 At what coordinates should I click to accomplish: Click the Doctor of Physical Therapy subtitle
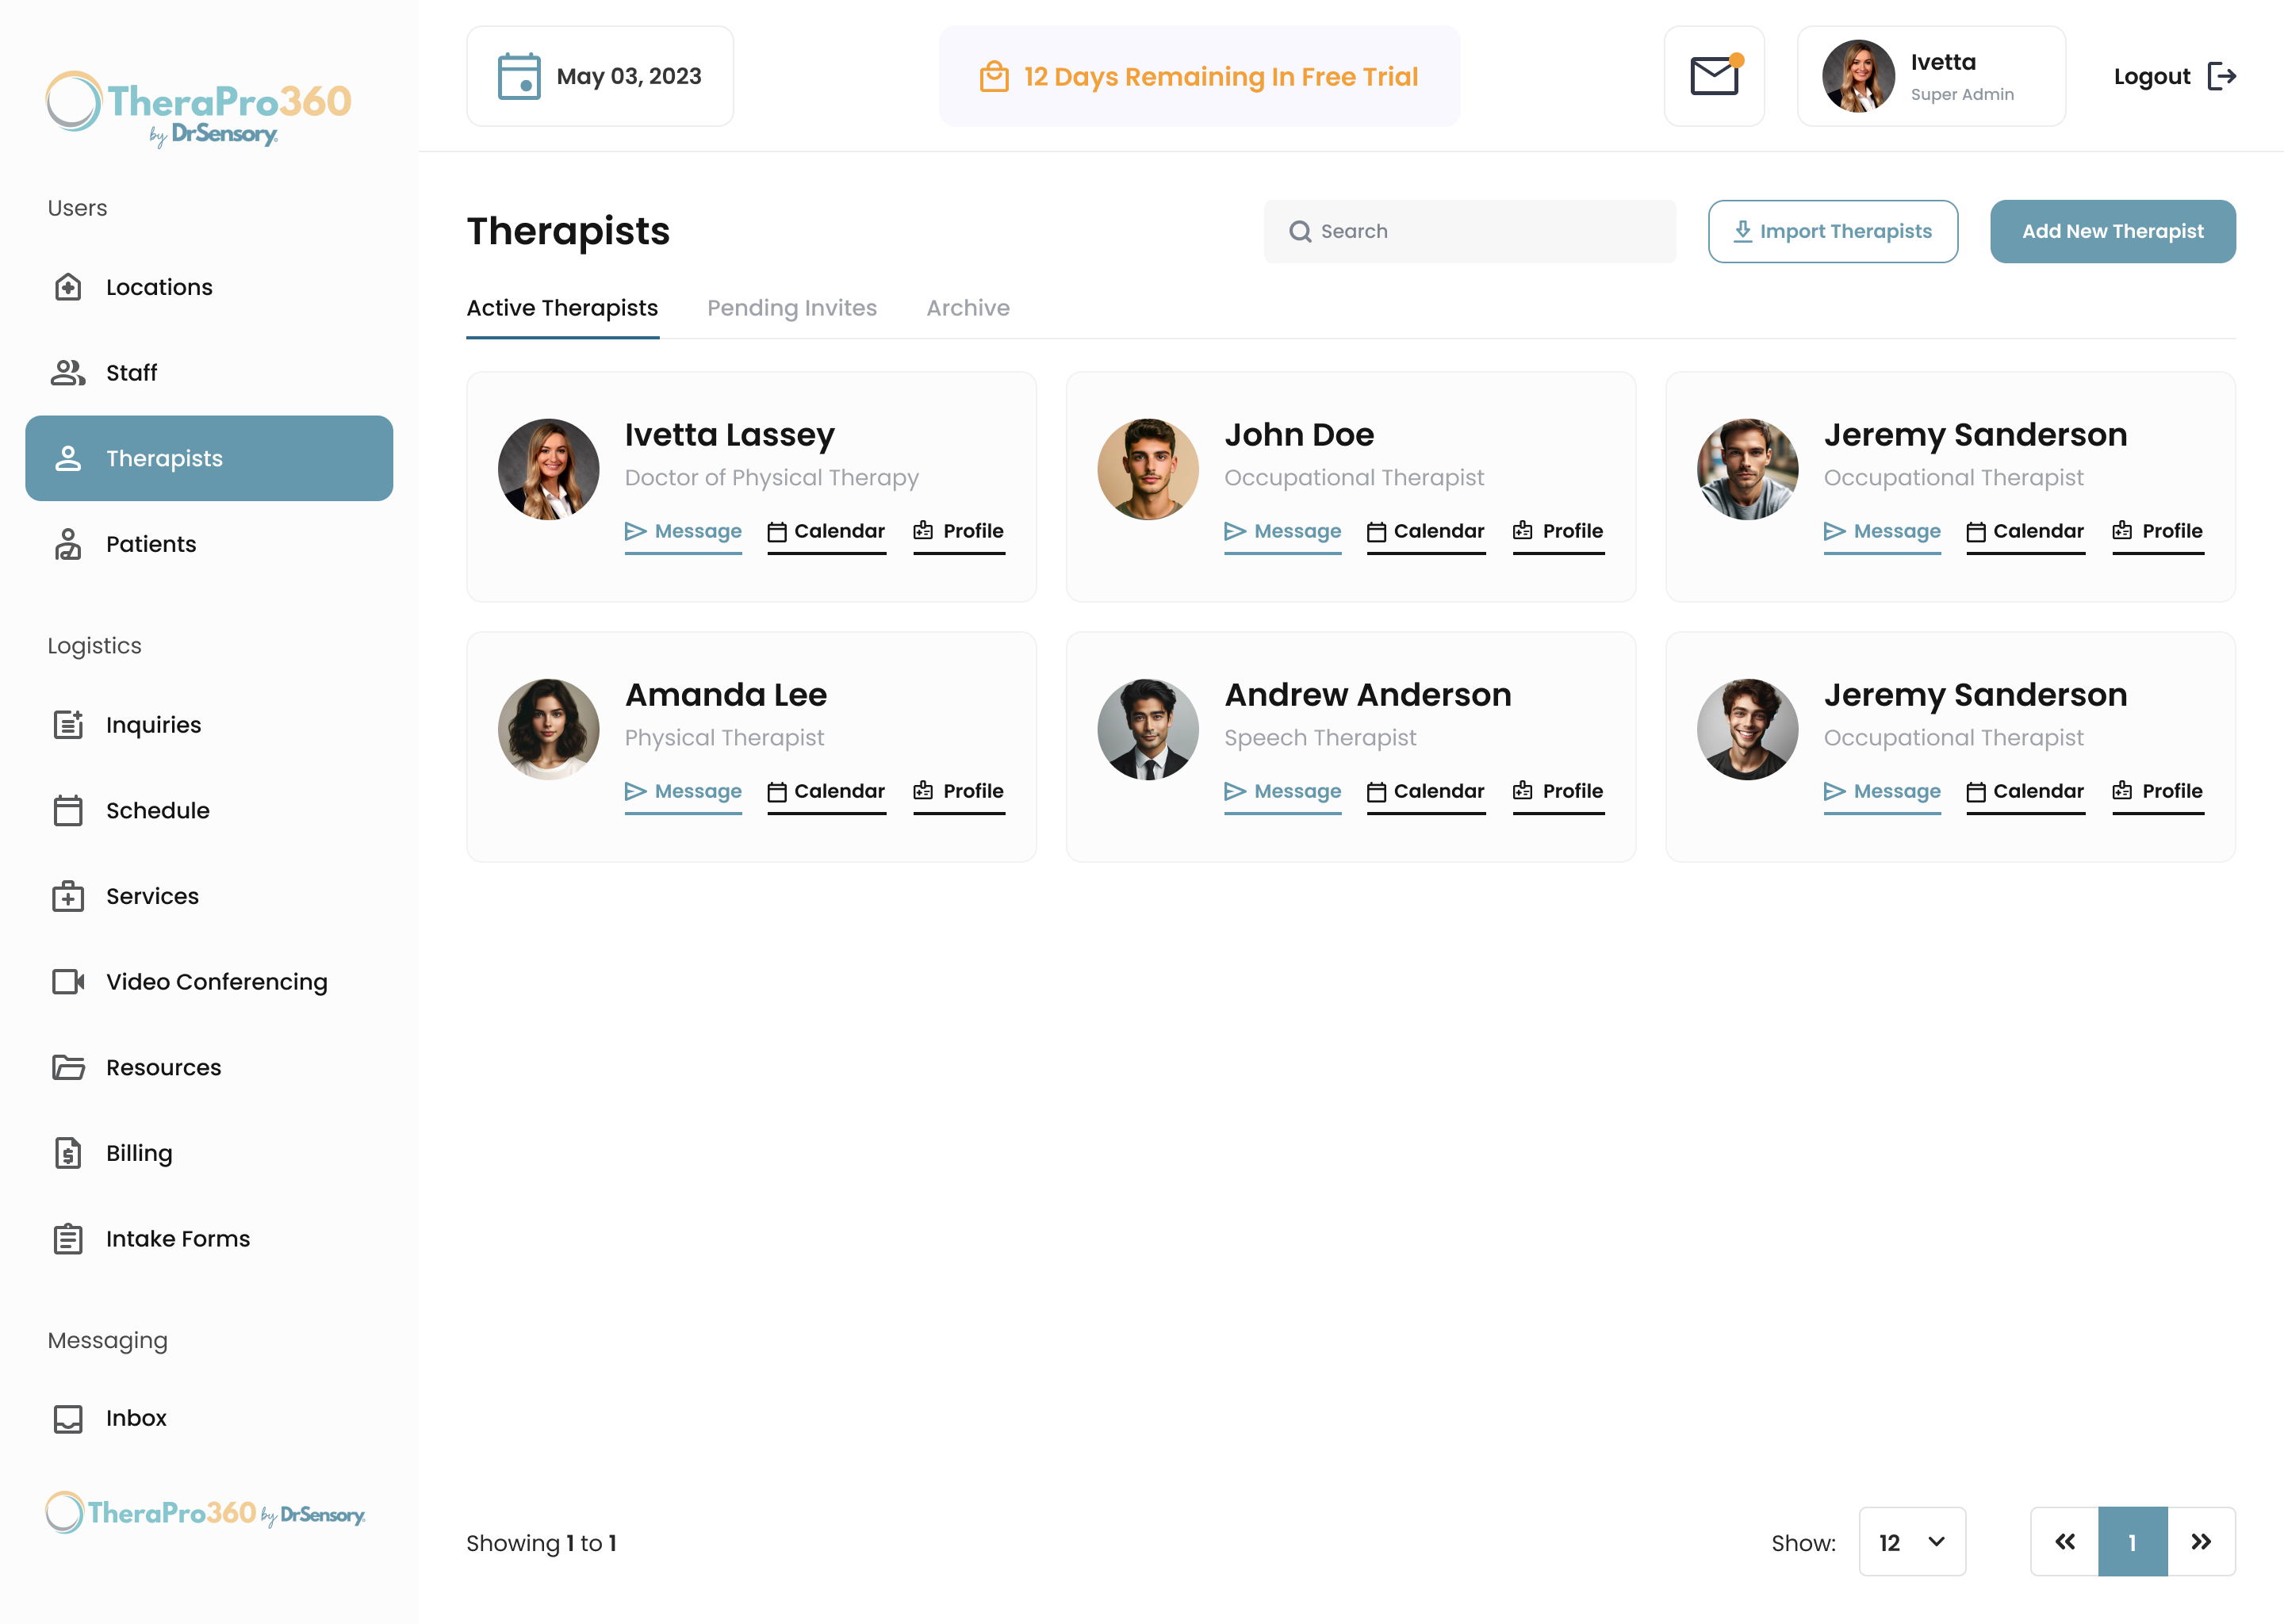pos(771,478)
